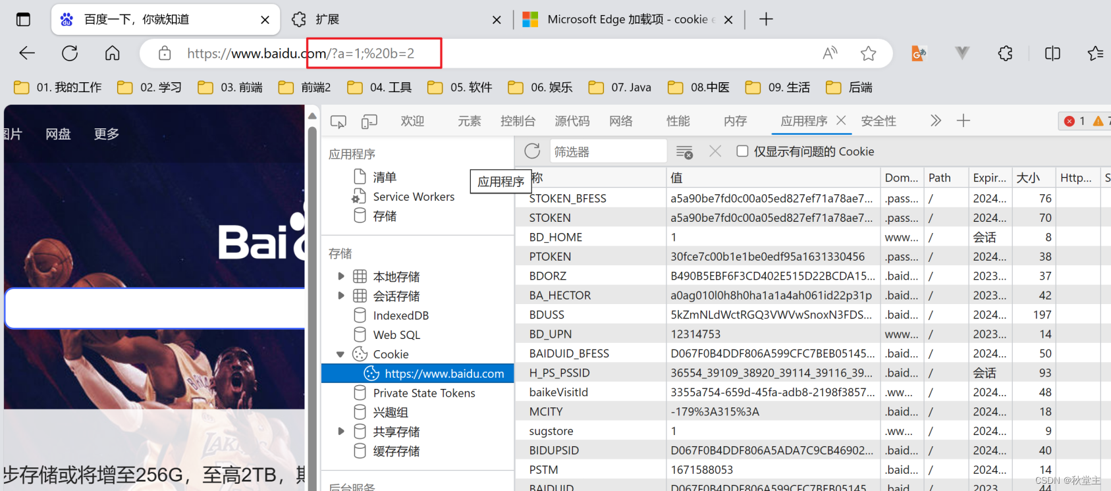1111x491 pixels.
Task: Enable 仅显示有问题的 Cookie checkbox
Action: [742, 151]
